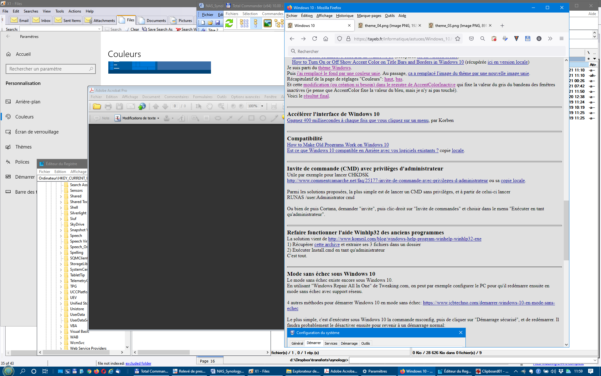Open Inbox in X1 toolbar
Image resolution: width=601 pixels, height=376 pixels.
(x=42, y=20)
